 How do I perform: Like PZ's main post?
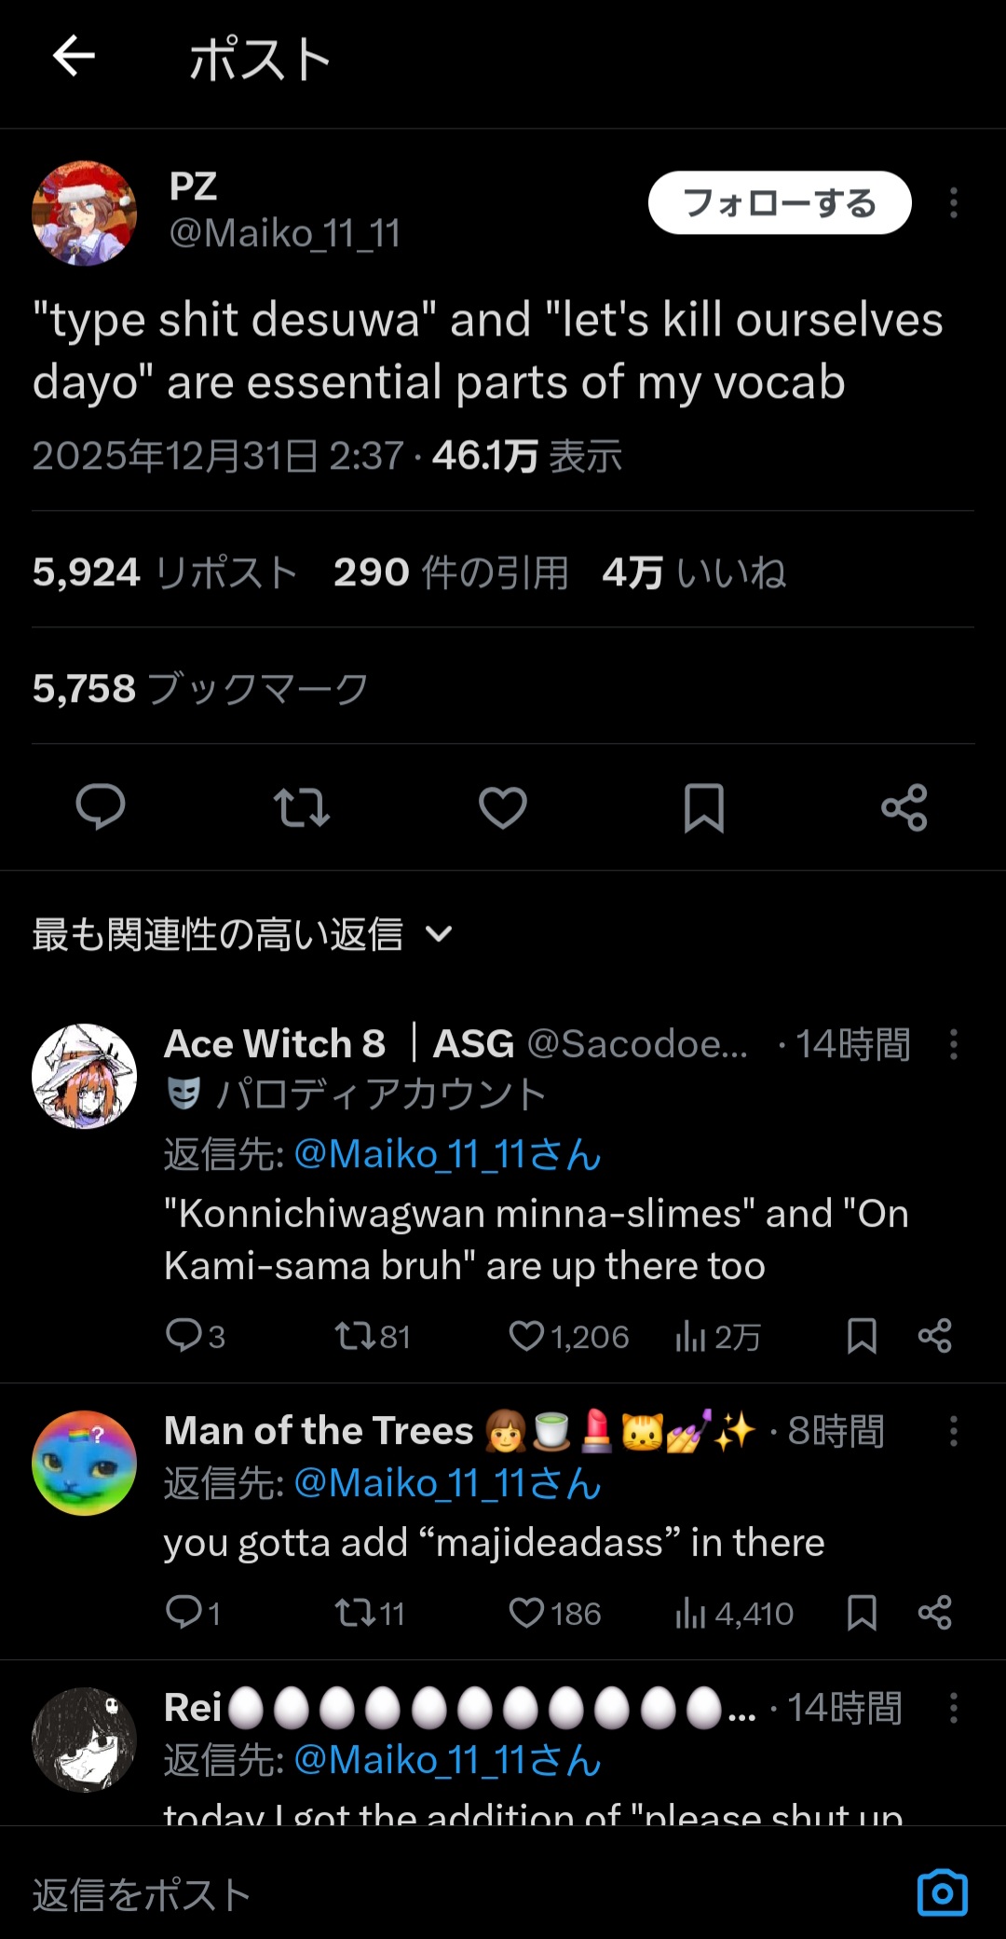[x=502, y=807]
